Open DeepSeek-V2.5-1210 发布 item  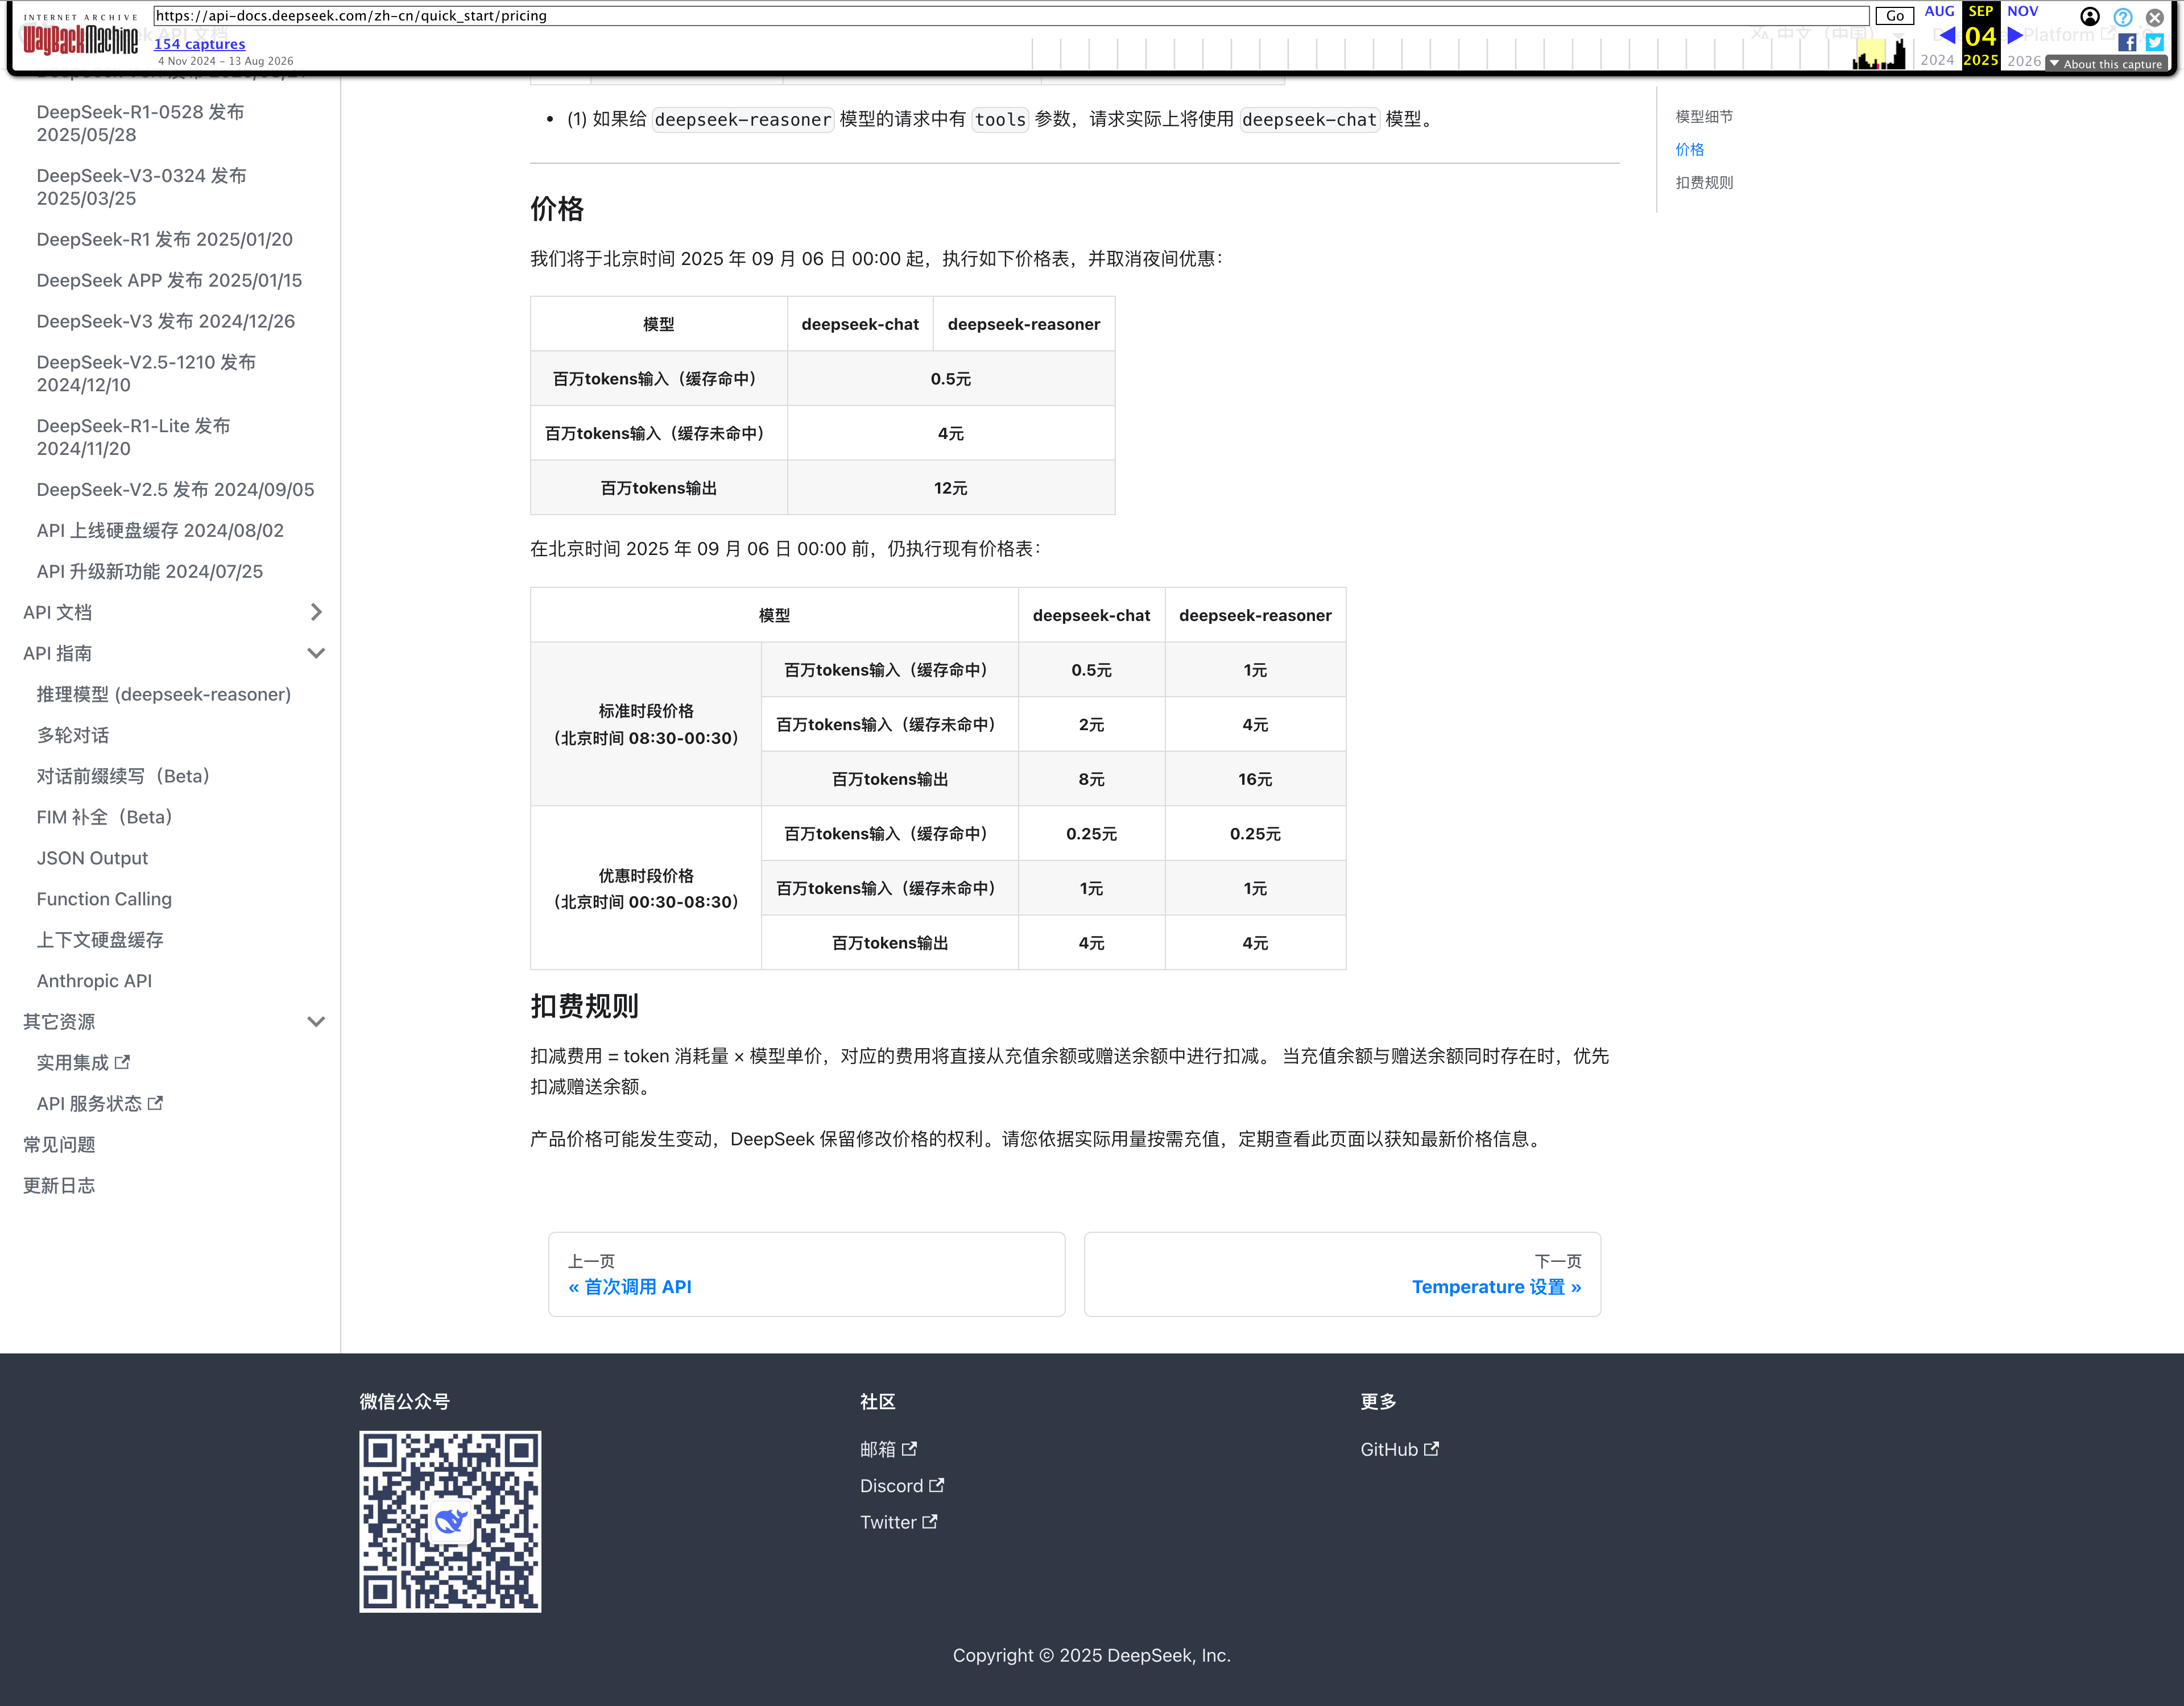coord(146,373)
